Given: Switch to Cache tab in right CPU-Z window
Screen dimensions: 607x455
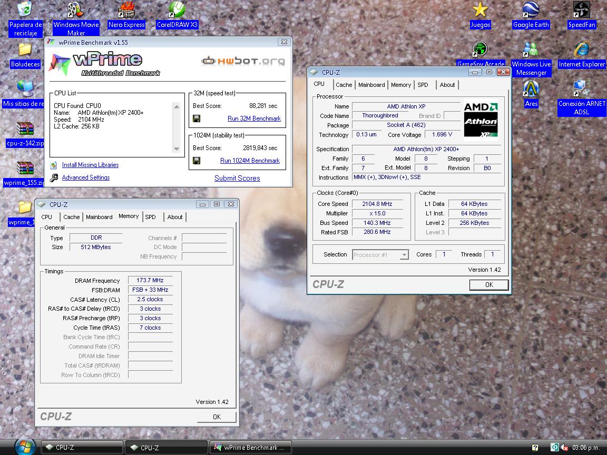Looking at the screenshot, I should click(344, 85).
